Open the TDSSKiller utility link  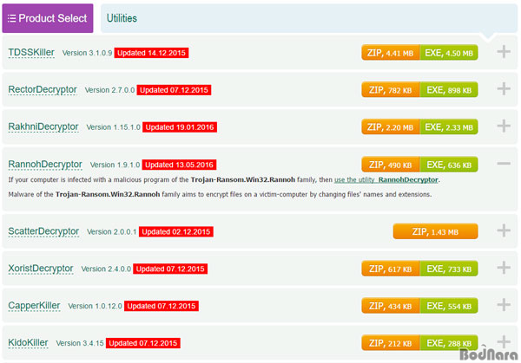[31, 52]
